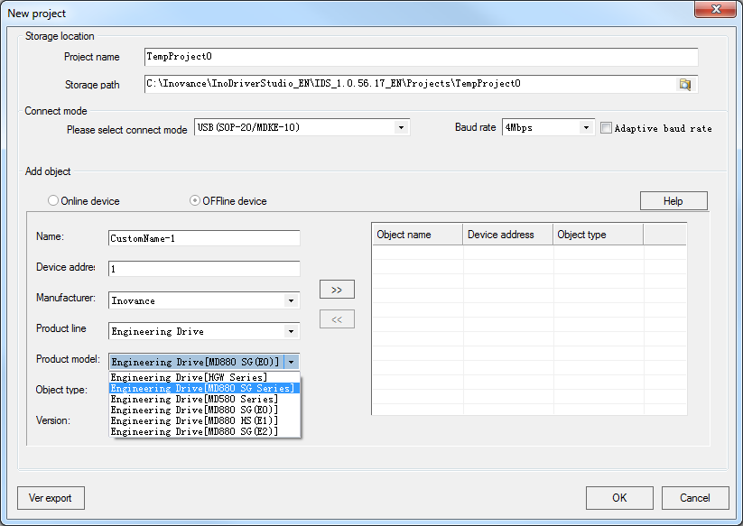Select the OFFline device radio button
This screenshot has width=743, height=526.
(195, 201)
